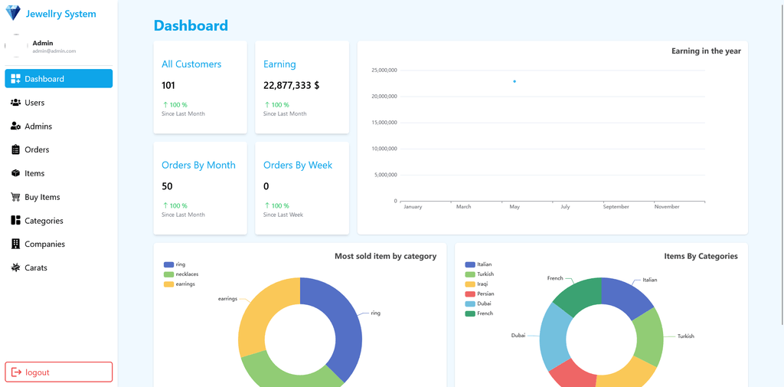Screen dimensions: 784x387
Task: Click the Categories icon in sidebar
Action: pos(15,221)
